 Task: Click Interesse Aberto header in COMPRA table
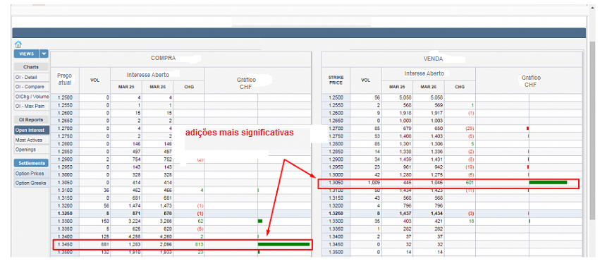coord(147,75)
